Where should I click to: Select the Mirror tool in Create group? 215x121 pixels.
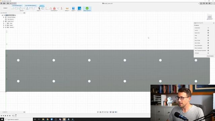27,8
